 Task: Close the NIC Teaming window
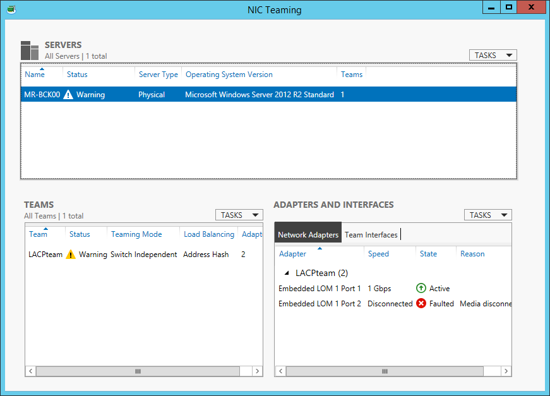coord(531,8)
